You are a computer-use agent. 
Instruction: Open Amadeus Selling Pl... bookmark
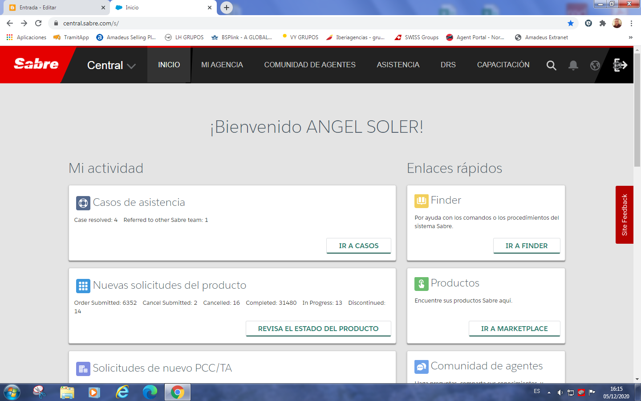[x=126, y=37]
